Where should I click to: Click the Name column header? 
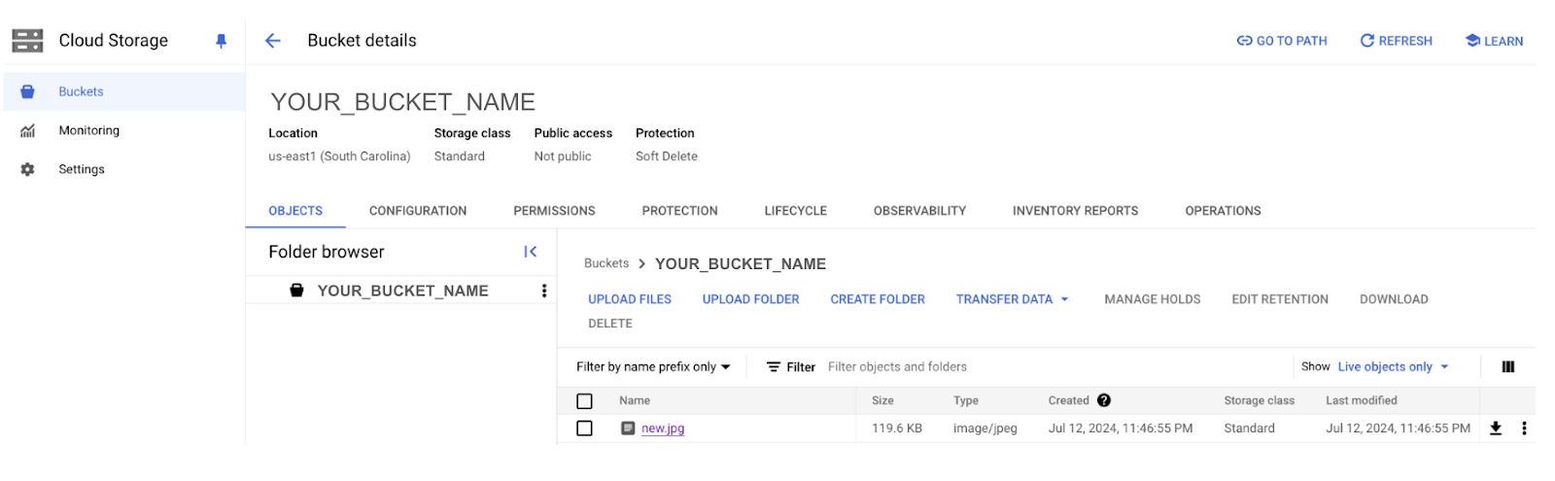tap(635, 400)
